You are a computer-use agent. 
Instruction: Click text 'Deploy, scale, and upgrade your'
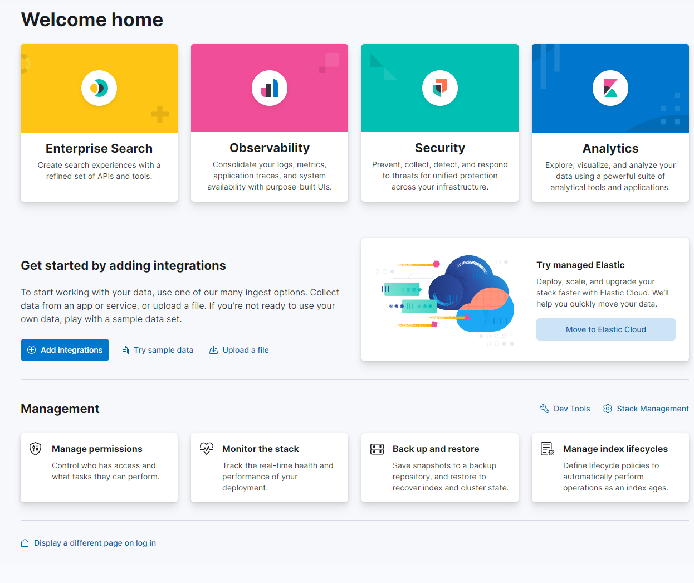click(x=595, y=281)
